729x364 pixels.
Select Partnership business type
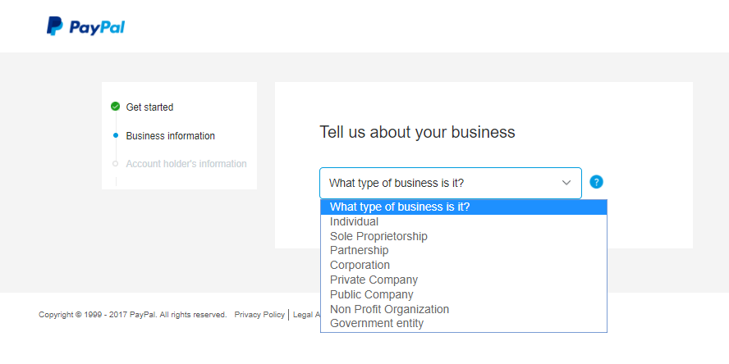(359, 250)
